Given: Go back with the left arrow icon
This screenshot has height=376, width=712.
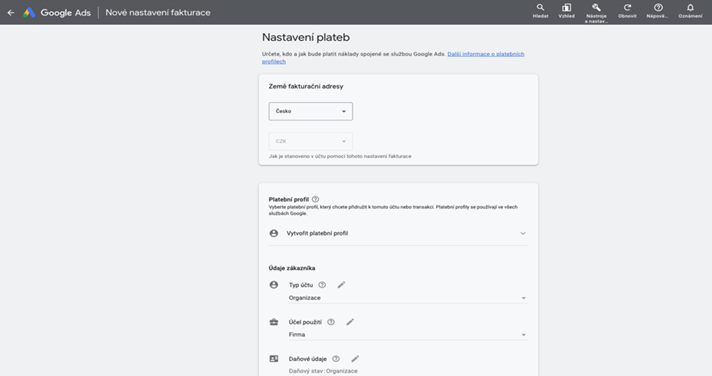Looking at the screenshot, I should 11,12.
